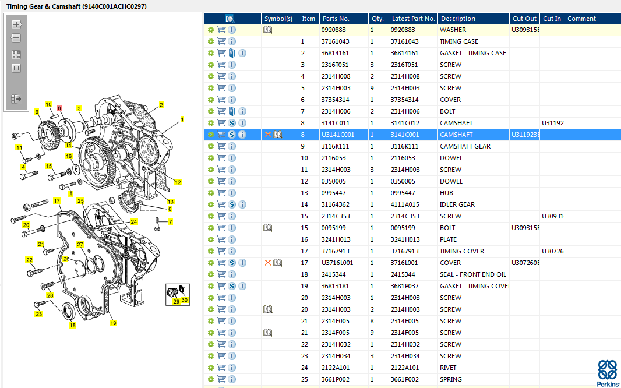Click the S supersession icon for IDLER GEAR
Screen dimensions: 621x388
[232, 204]
